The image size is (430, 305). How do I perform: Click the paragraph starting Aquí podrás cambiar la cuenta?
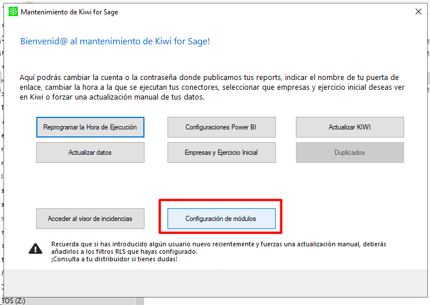(x=212, y=87)
